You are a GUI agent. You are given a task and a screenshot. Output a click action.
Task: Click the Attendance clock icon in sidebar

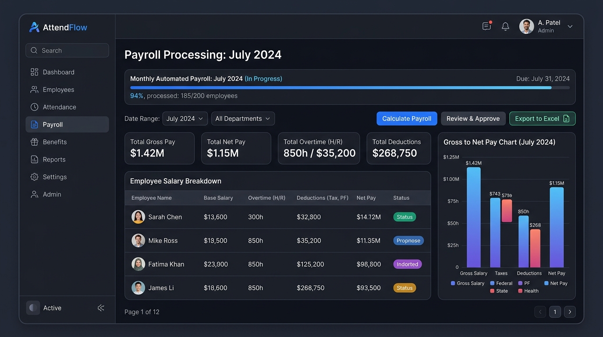click(x=34, y=107)
